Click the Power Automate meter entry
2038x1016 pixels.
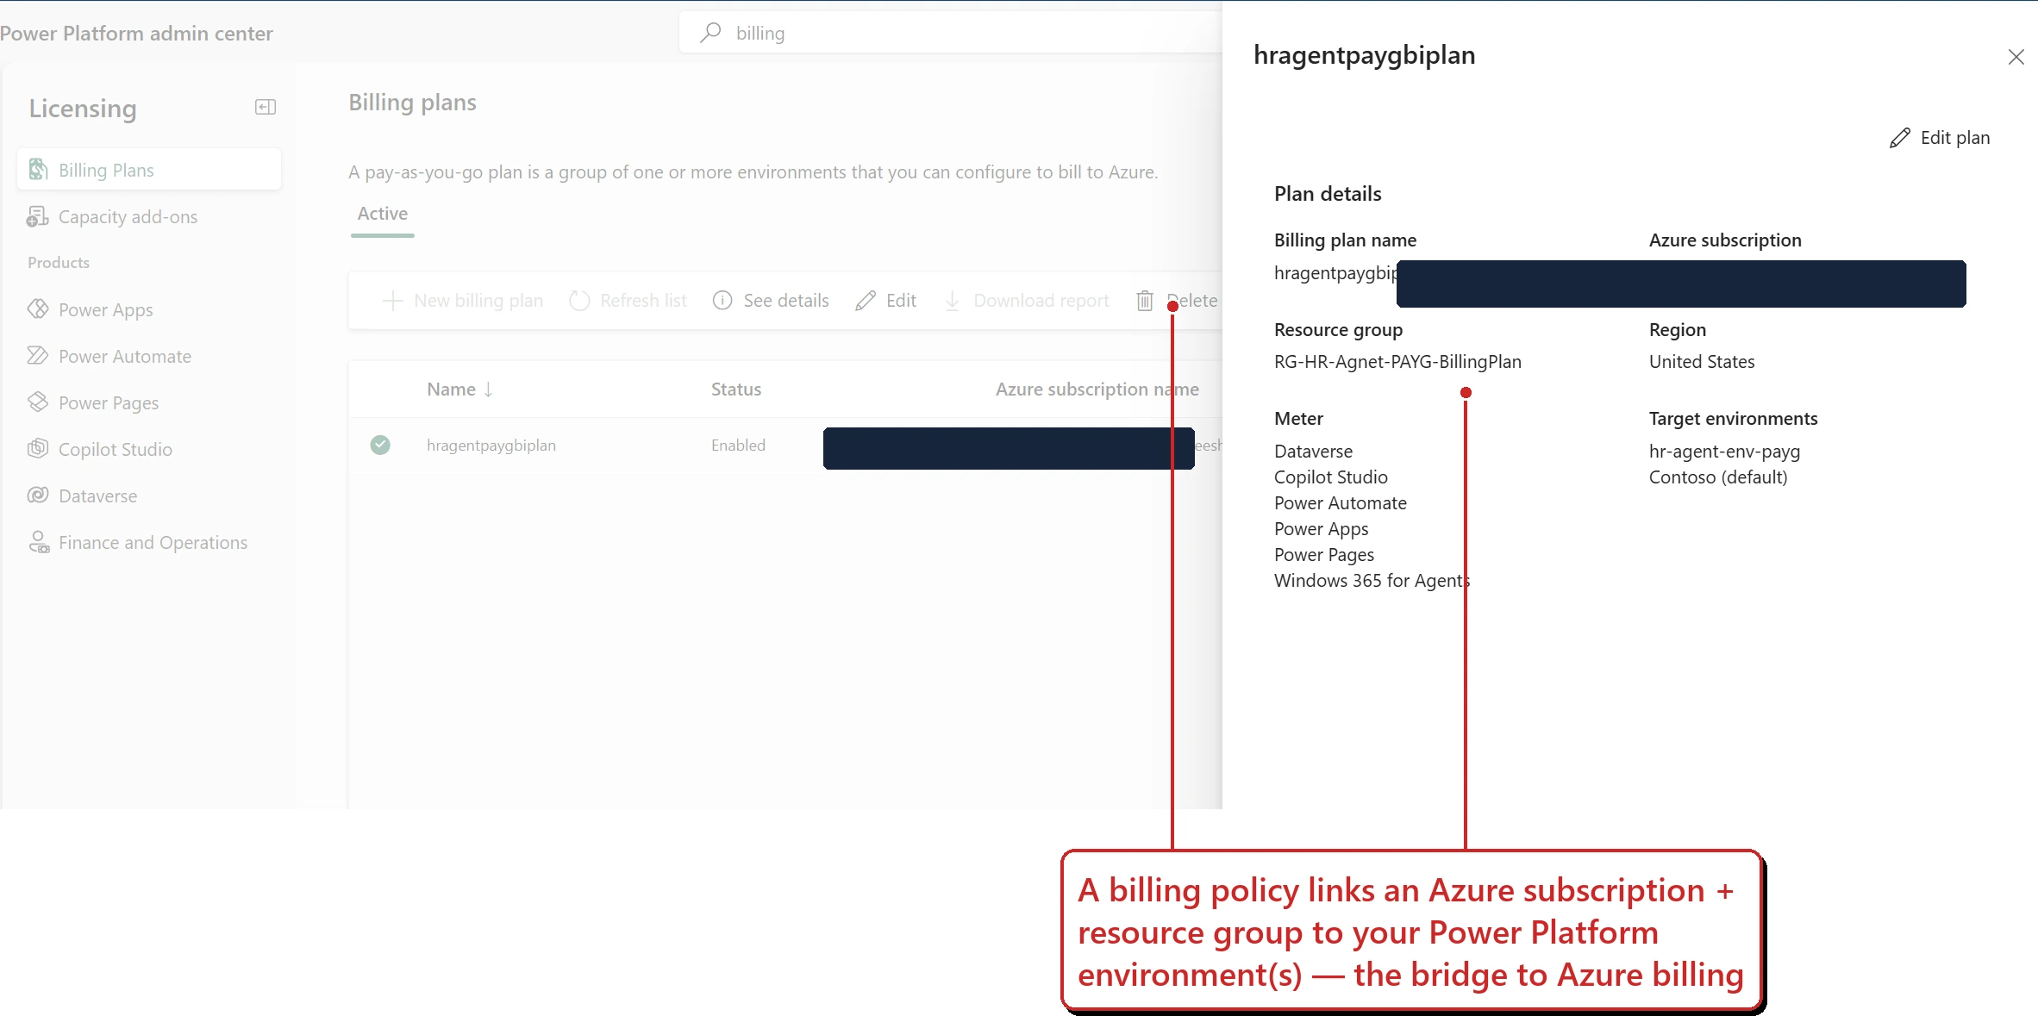pos(1341,503)
